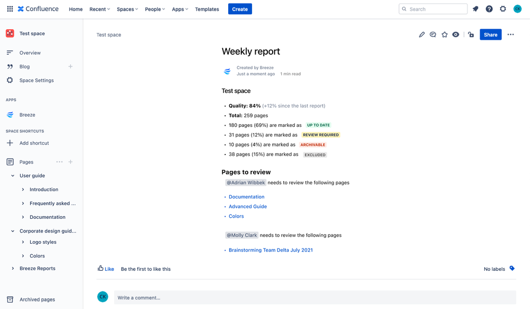
Task: Open the page more actions ellipsis
Action: pos(510,35)
